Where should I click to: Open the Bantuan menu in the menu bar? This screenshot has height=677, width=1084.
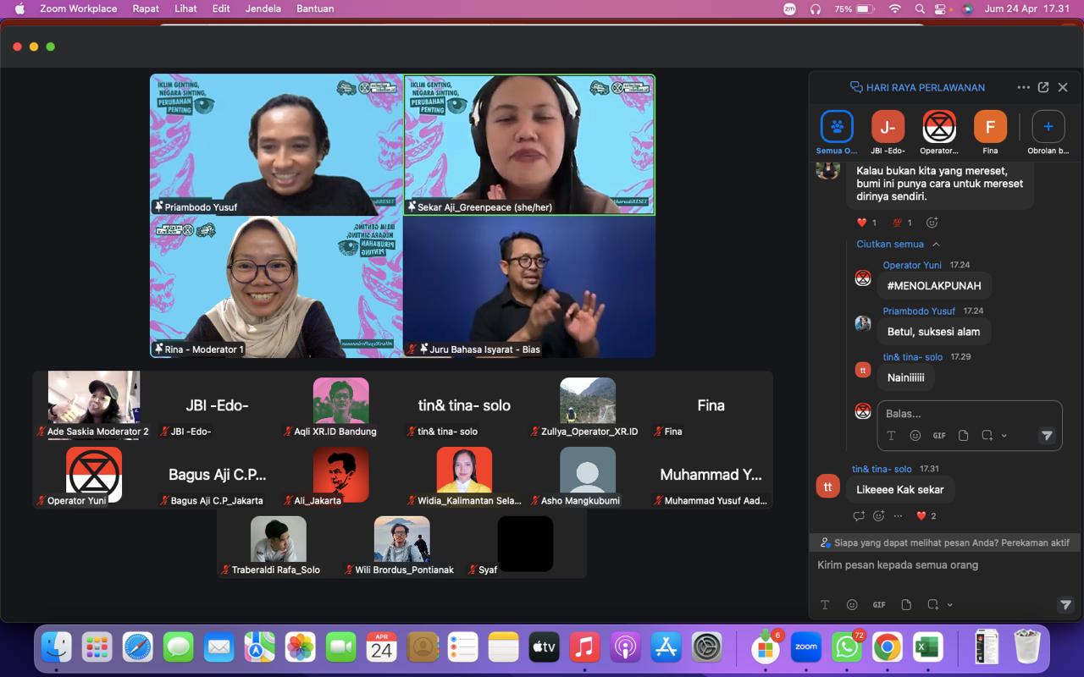[x=315, y=8]
